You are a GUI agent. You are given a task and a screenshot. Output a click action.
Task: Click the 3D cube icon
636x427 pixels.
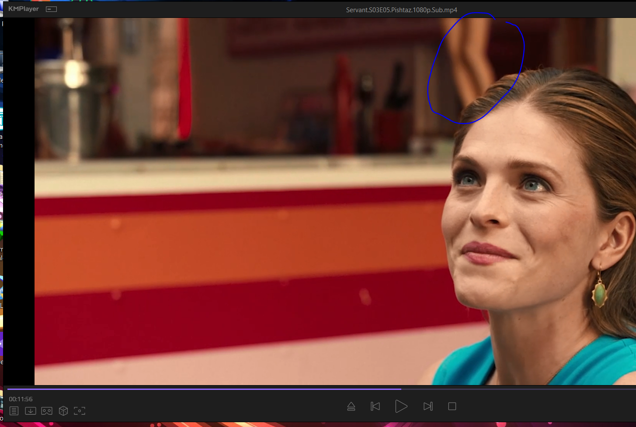coord(63,411)
